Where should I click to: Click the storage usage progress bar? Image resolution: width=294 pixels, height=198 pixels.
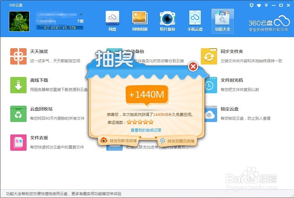coord(59,27)
